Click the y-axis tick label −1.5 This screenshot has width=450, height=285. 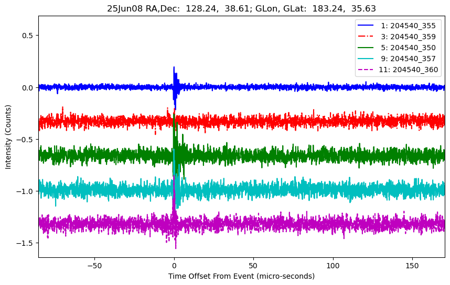[25, 243]
